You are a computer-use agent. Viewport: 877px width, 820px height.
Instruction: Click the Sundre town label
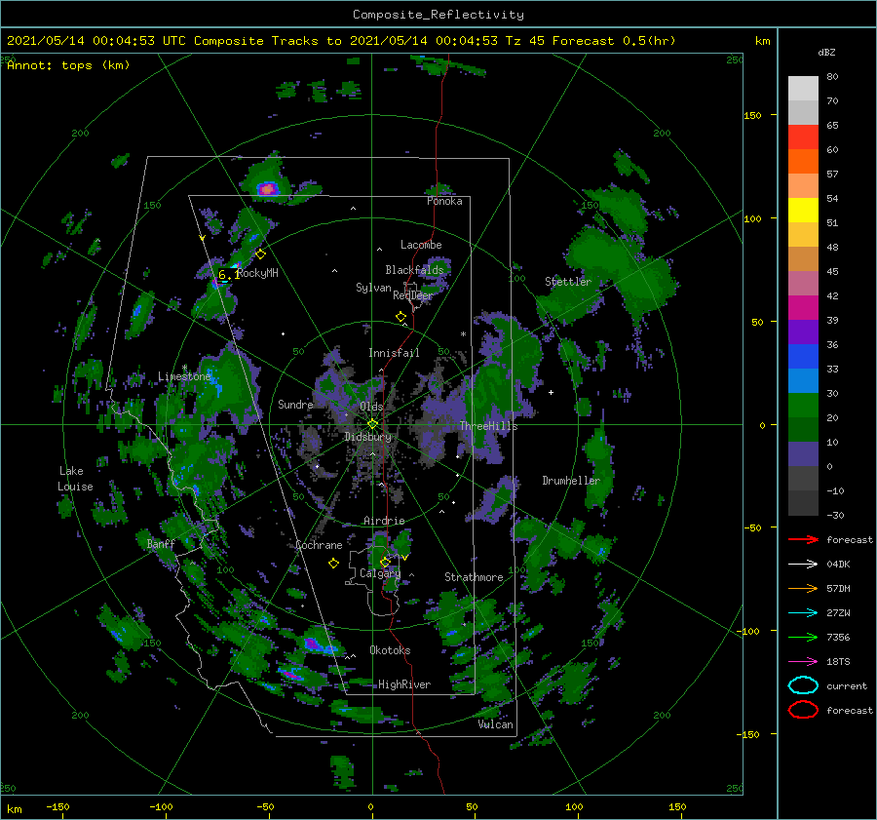[x=295, y=404]
